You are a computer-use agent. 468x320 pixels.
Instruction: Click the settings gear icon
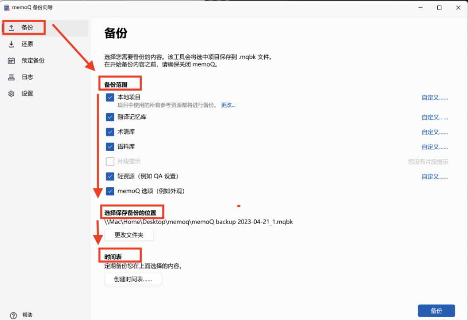(x=11, y=94)
